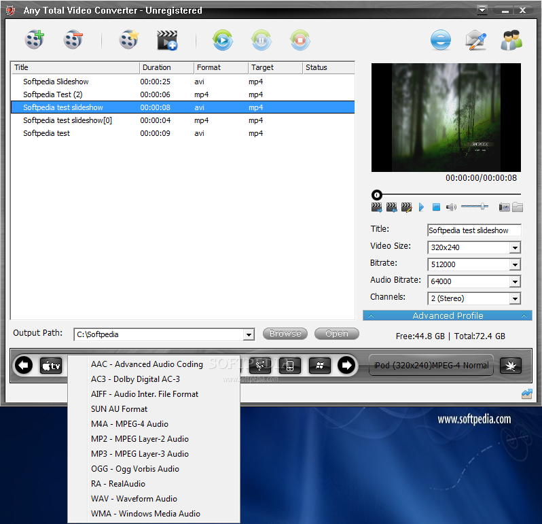
Task: Select the Softpedia Test (2) row
Action: [183, 94]
